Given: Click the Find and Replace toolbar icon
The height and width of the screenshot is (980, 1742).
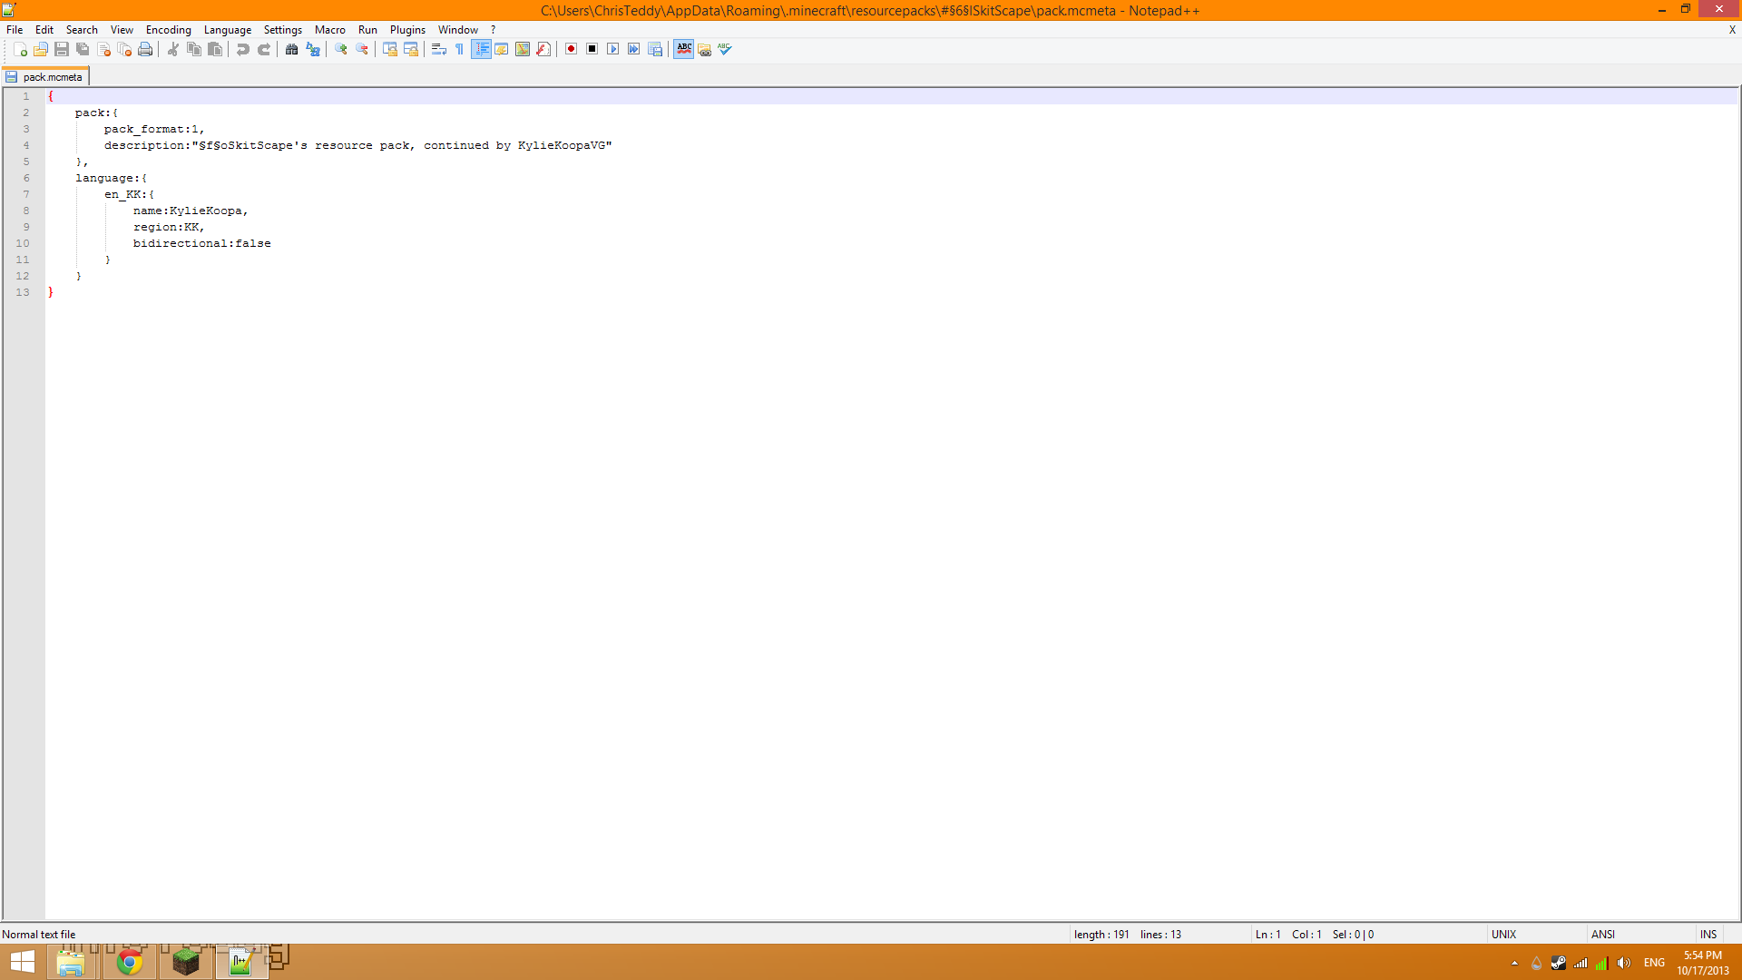Looking at the screenshot, I should tap(313, 49).
